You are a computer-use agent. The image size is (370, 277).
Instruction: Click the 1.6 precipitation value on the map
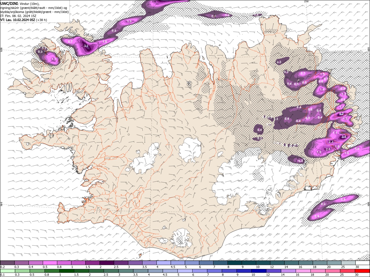(337, 147)
